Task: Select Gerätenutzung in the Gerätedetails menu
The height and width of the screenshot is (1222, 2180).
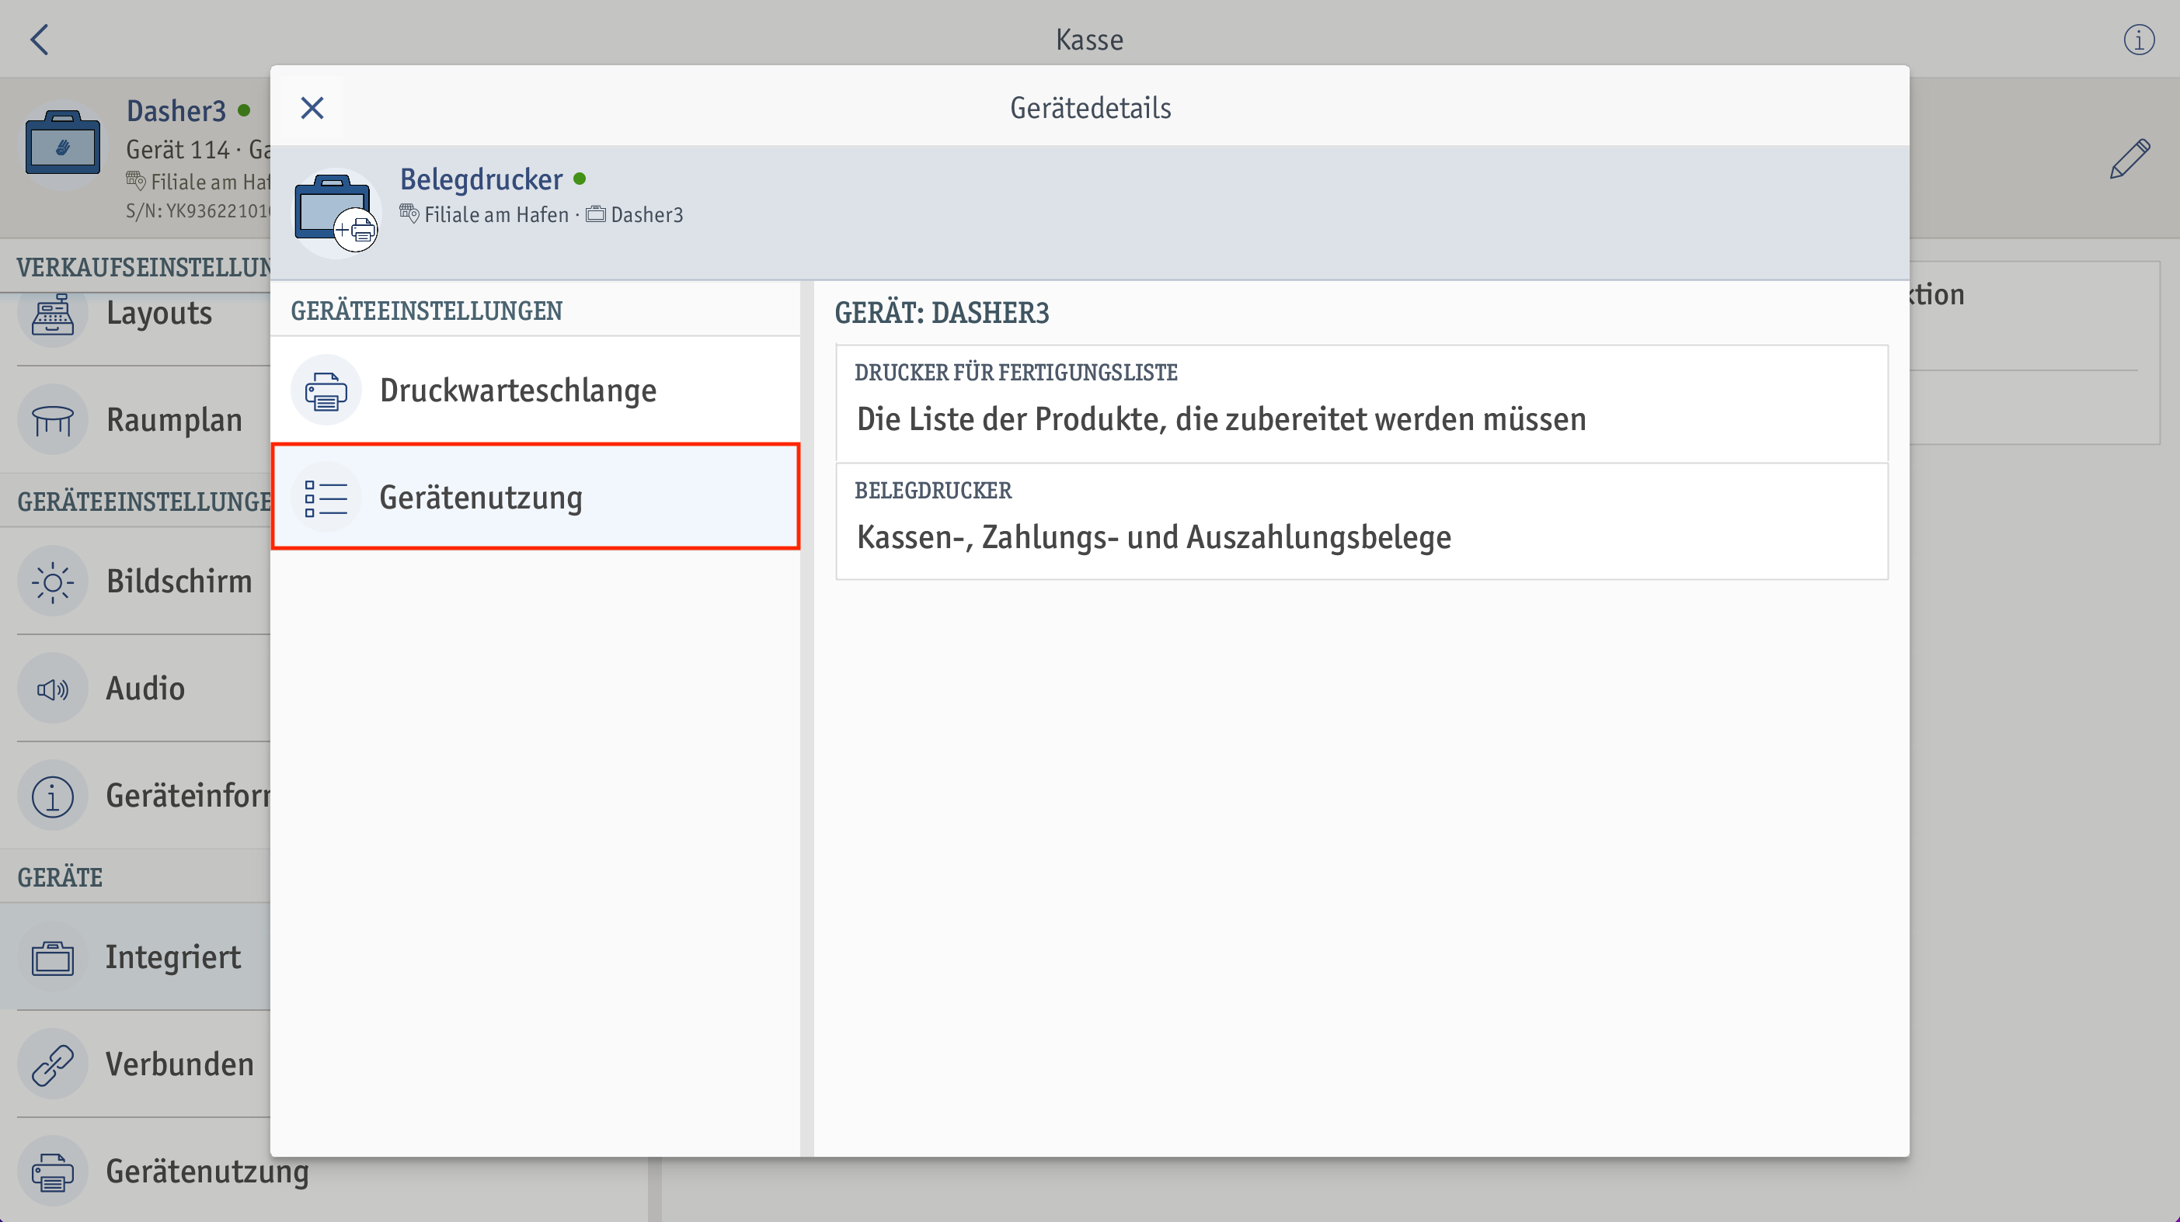Action: (536, 497)
